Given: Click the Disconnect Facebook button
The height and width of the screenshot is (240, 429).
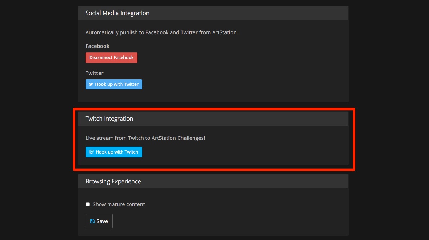Looking at the screenshot, I should click(111, 58).
